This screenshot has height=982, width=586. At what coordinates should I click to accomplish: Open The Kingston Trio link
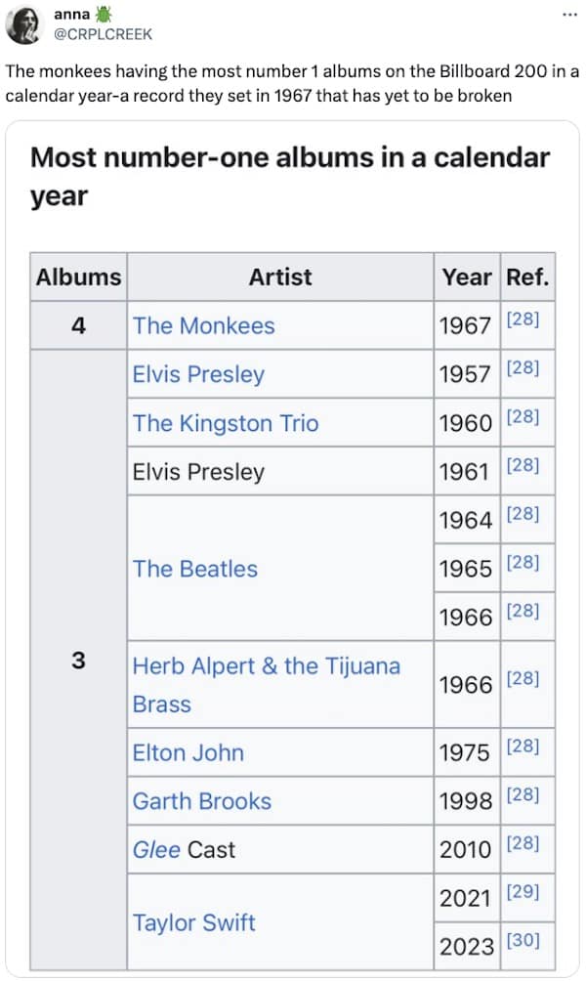pyautogui.click(x=226, y=423)
